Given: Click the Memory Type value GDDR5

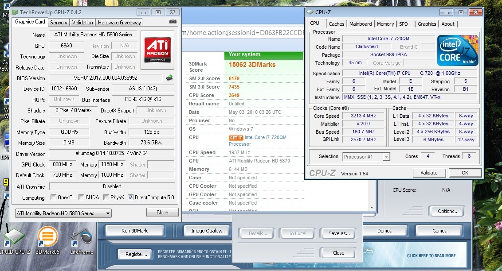Looking at the screenshot, I should (69, 132).
